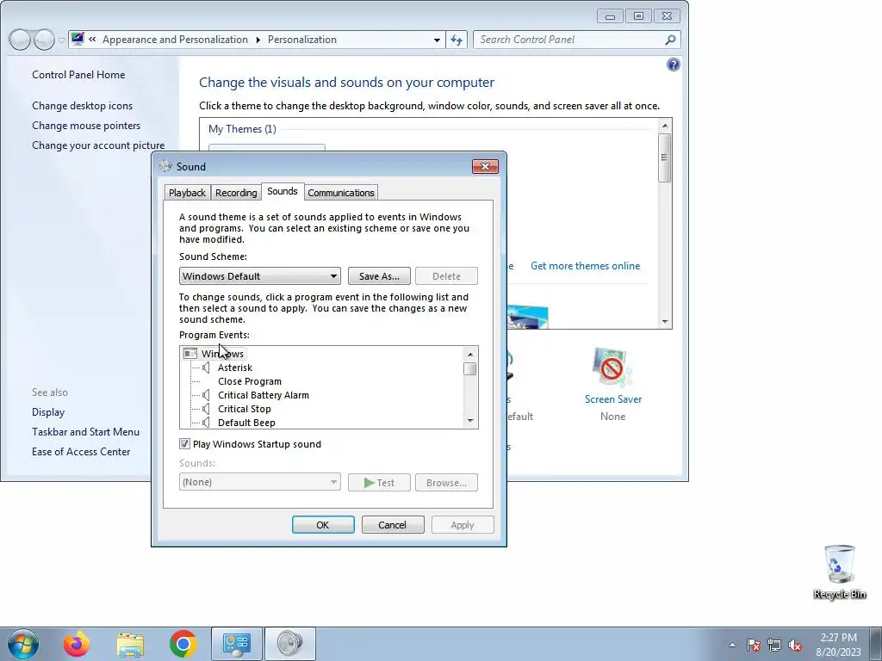882x661 pixels.
Task: Open the Display link under See also
Action: [48, 412]
